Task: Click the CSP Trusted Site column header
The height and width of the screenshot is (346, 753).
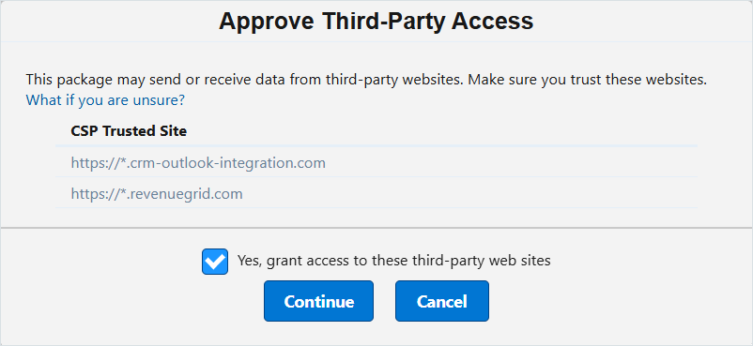Action: tap(129, 131)
